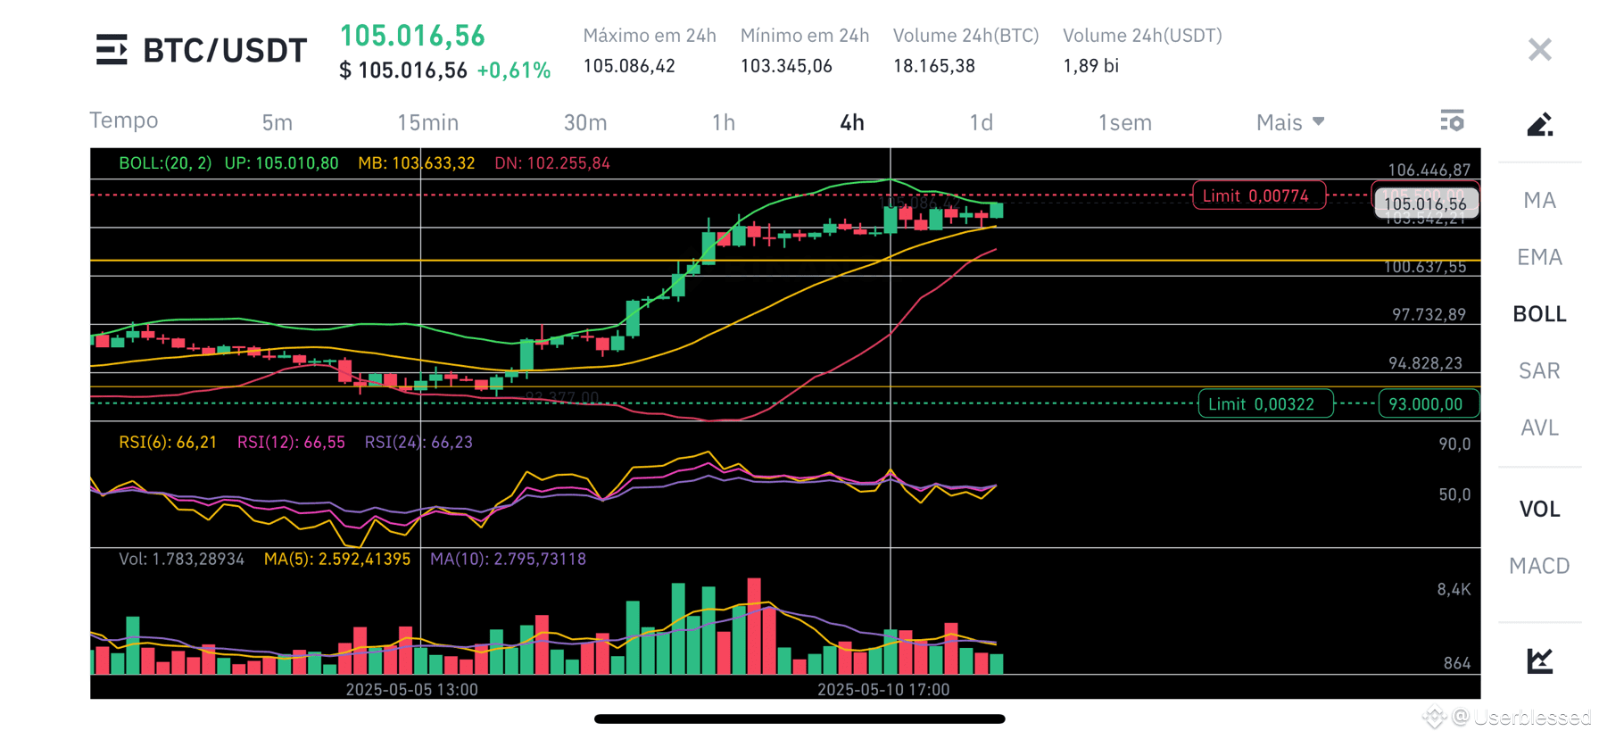Toggle the BOLL indicator
Screen dimensions: 1599x739
tap(1539, 314)
